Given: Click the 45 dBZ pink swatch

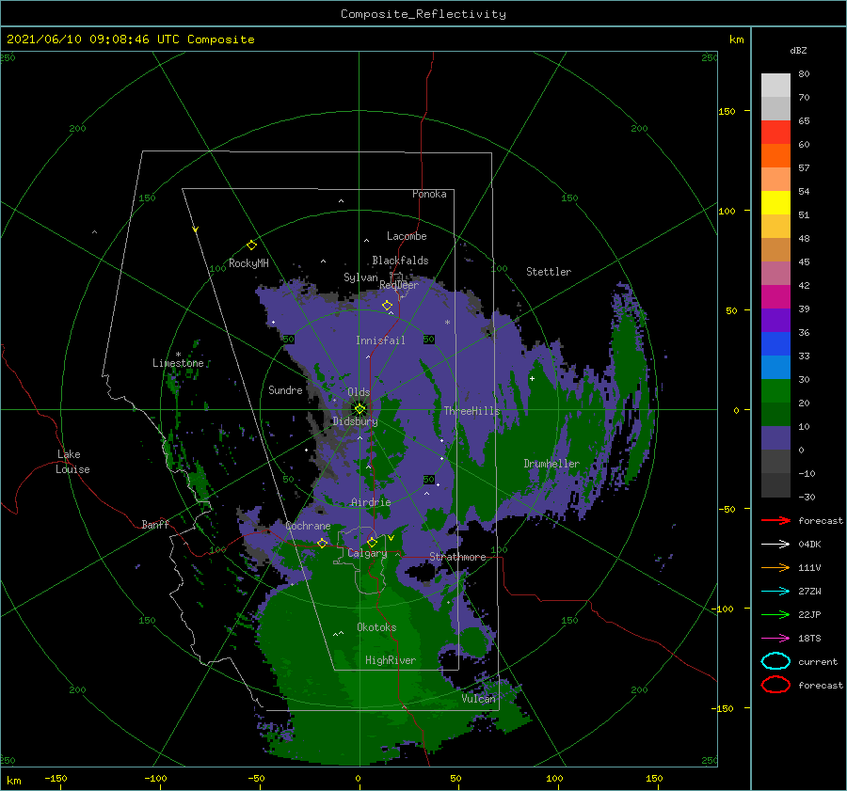Looking at the screenshot, I should coord(775,273).
